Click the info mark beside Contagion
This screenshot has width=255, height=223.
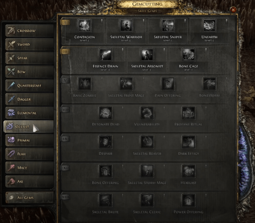click(x=102, y=21)
